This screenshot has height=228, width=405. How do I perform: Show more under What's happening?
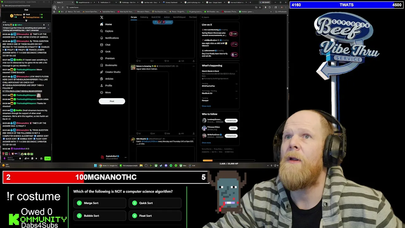206,106
